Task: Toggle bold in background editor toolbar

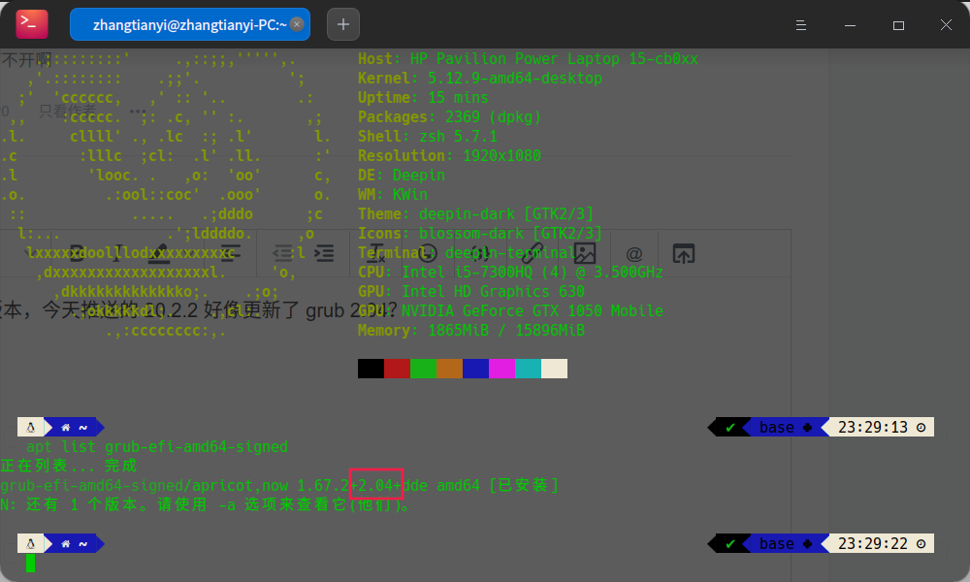Action: pyautogui.click(x=78, y=253)
